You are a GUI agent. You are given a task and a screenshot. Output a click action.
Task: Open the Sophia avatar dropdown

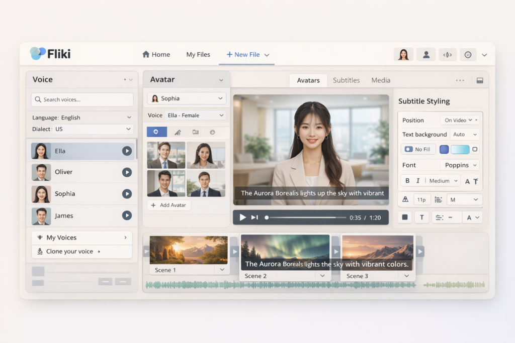187,98
